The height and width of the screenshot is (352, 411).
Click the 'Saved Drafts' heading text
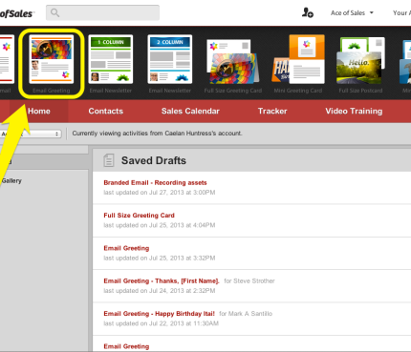(154, 160)
